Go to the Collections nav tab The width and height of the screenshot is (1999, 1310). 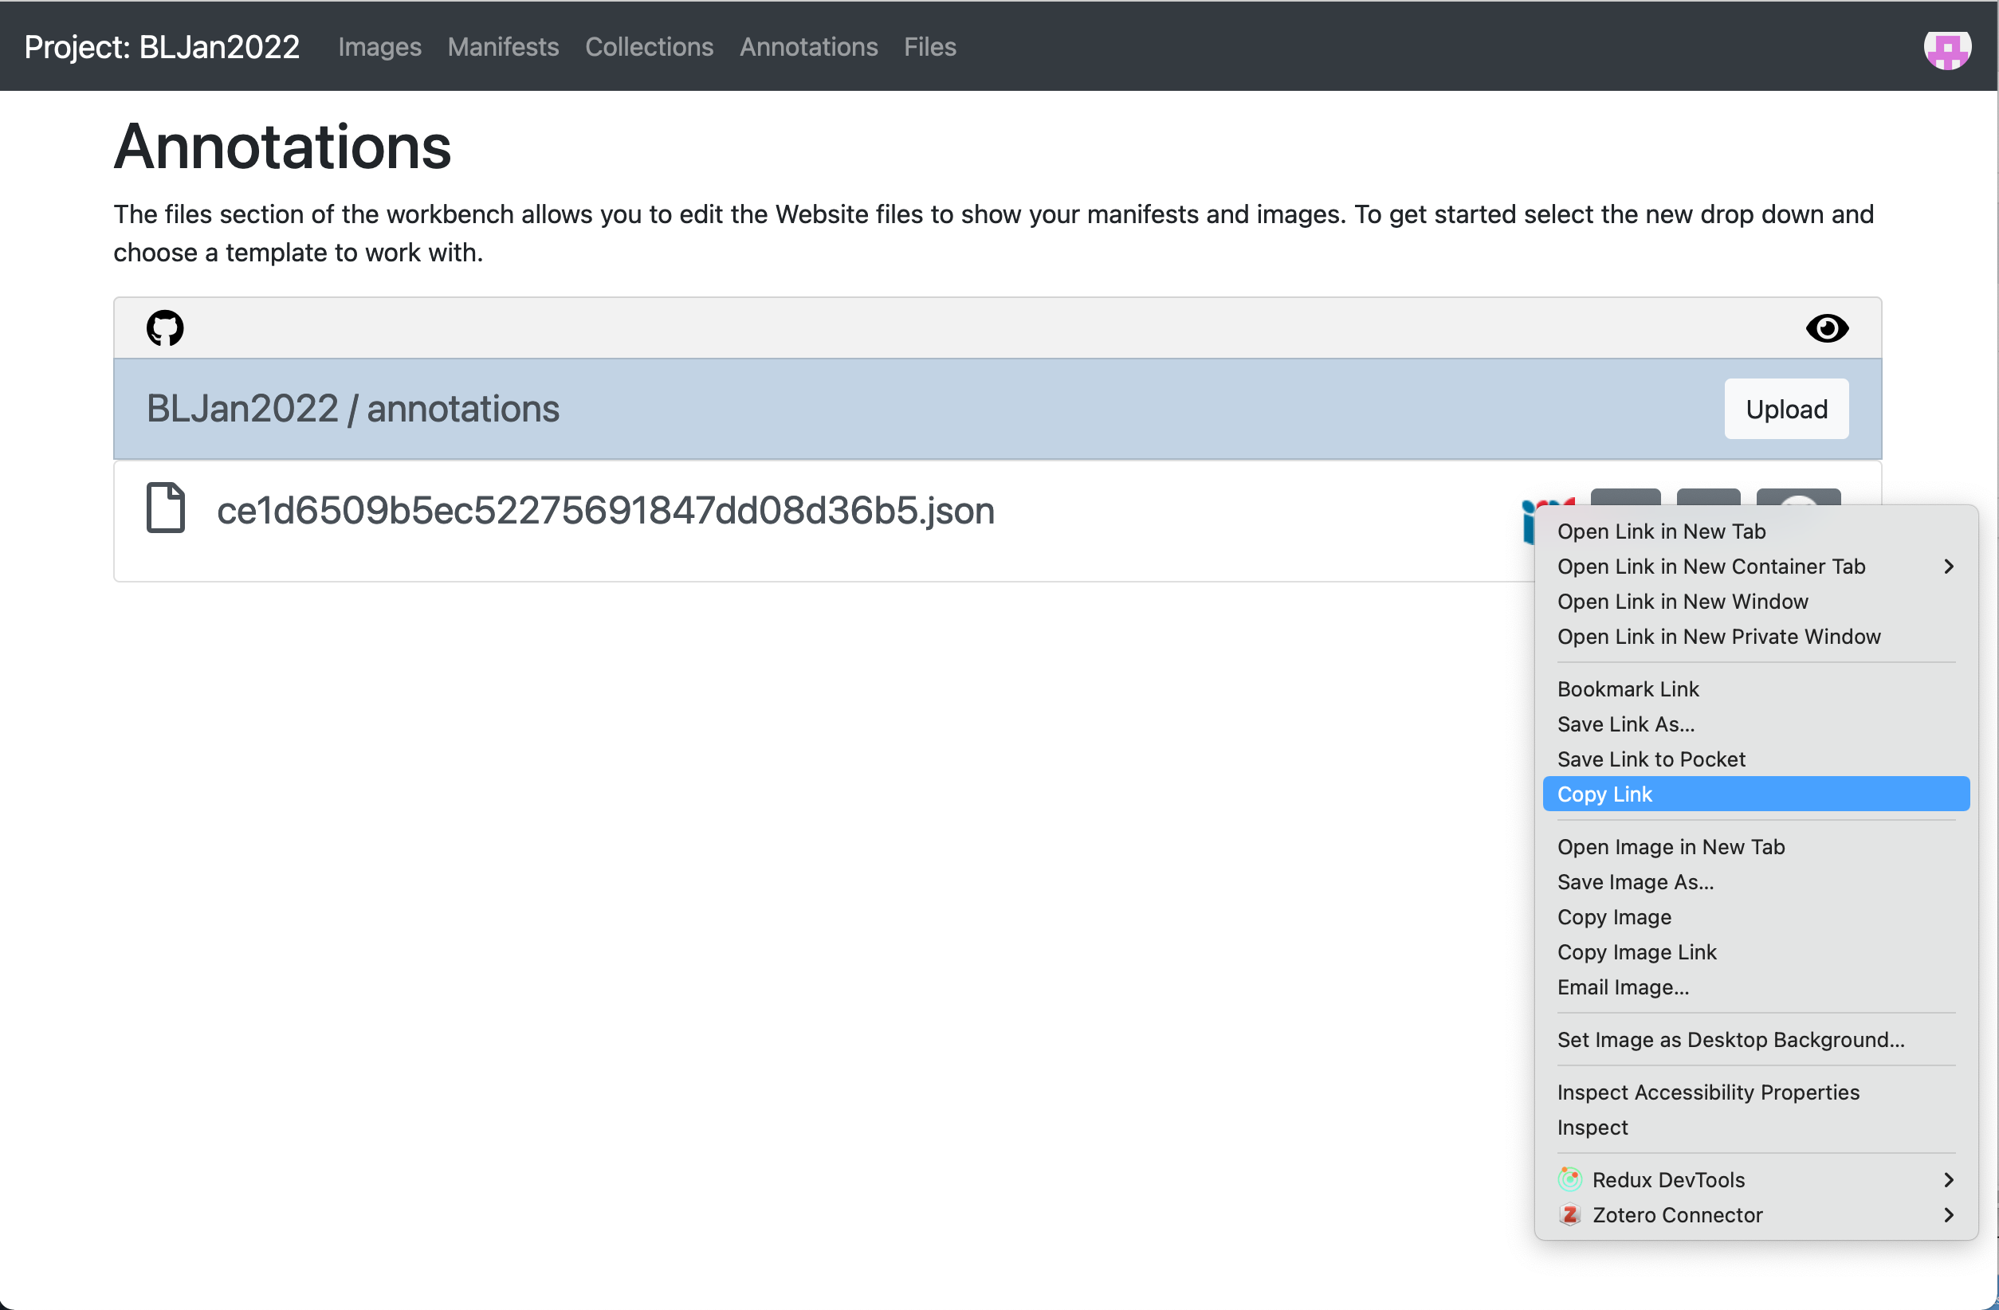(x=649, y=47)
